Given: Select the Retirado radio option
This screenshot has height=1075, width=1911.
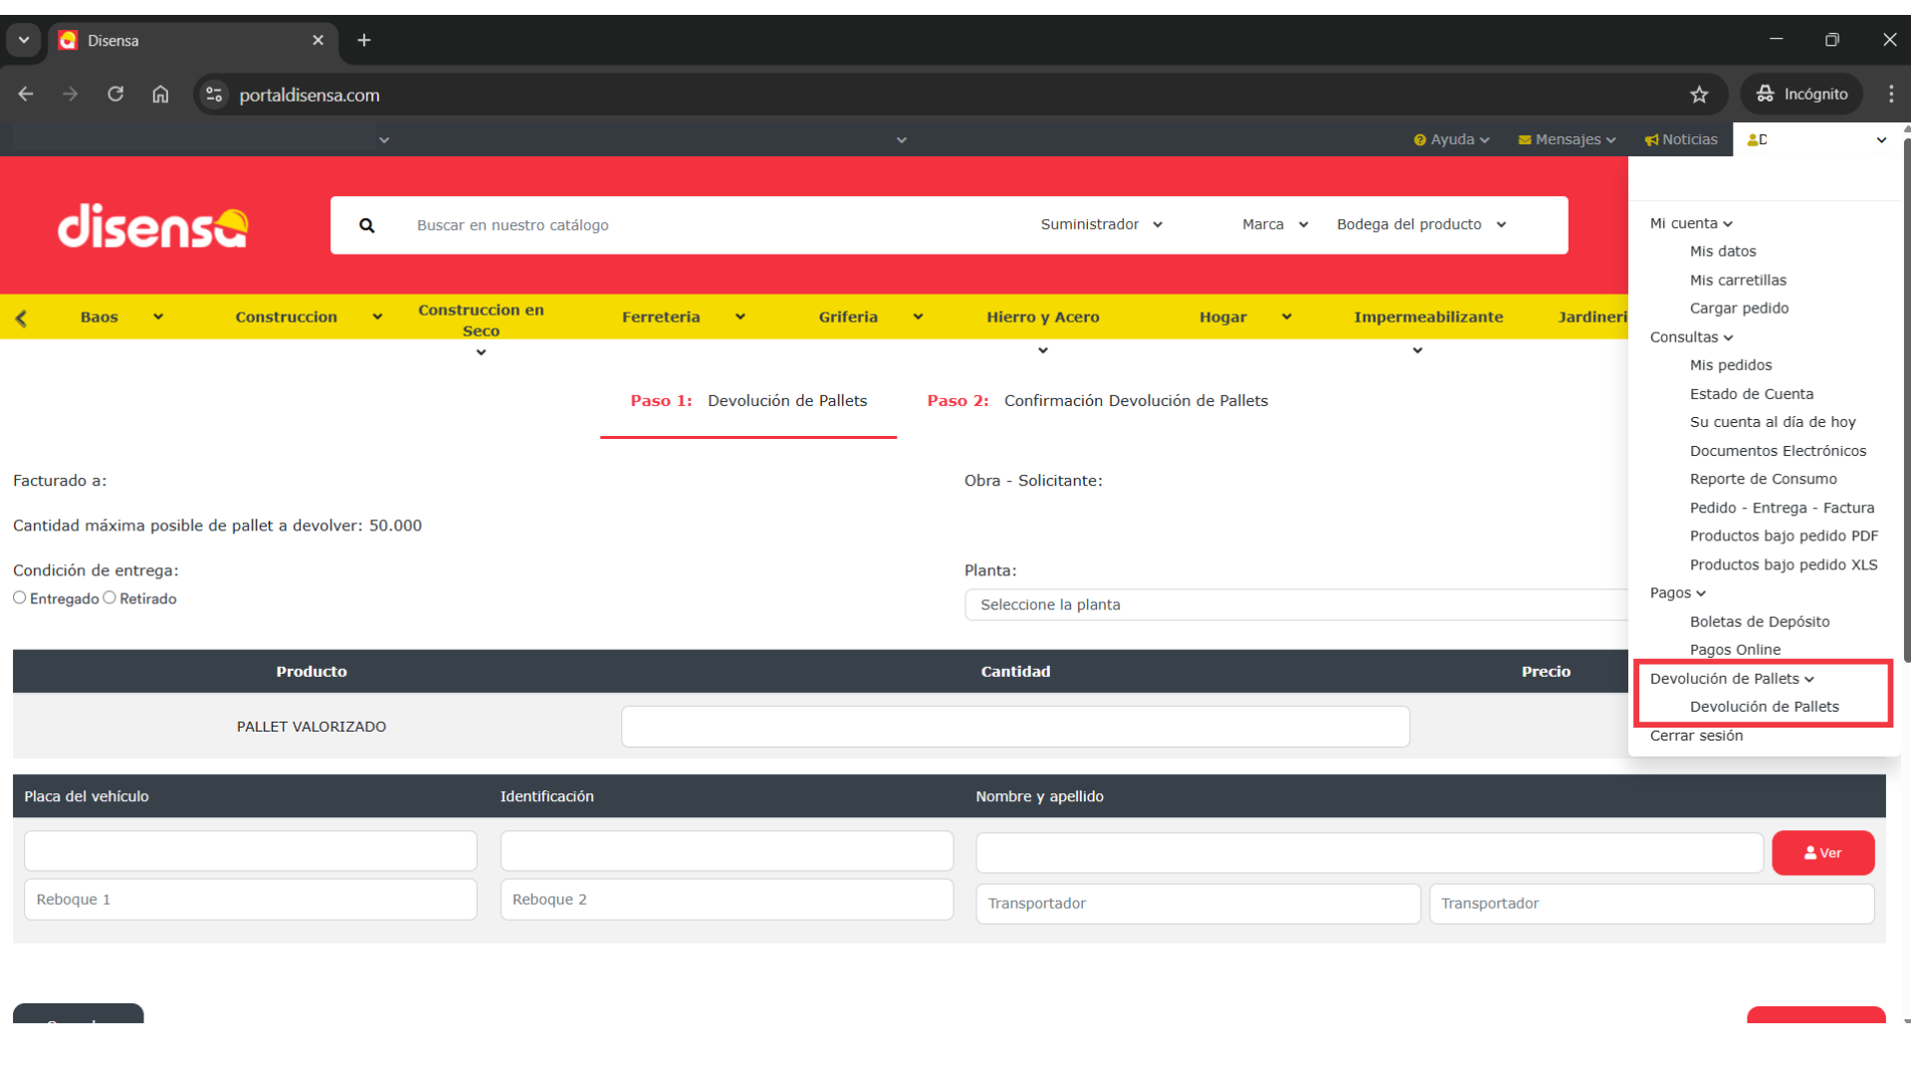Looking at the screenshot, I should 109,598.
